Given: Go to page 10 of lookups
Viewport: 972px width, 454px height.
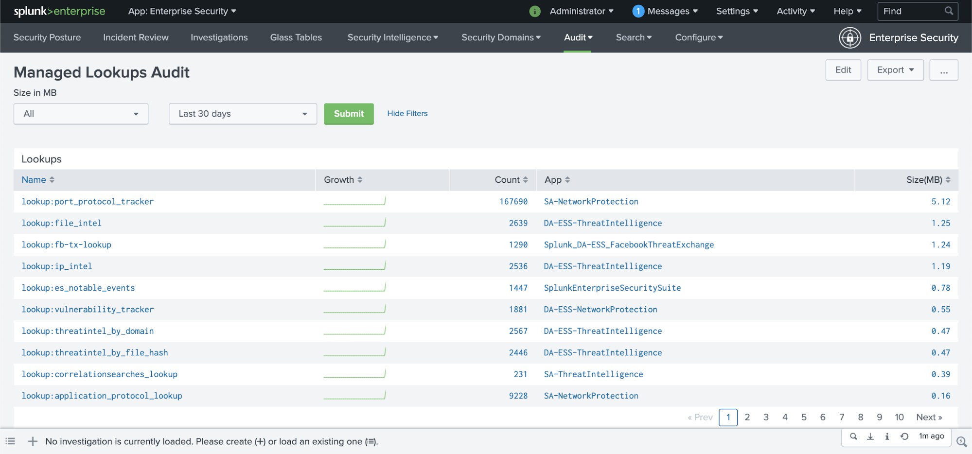Looking at the screenshot, I should click(899, 417).
